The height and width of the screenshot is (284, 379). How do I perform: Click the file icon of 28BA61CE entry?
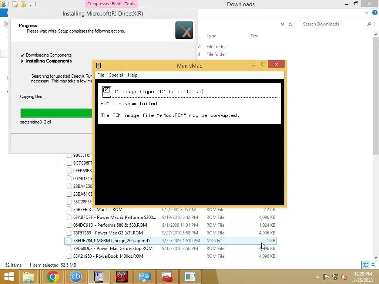[69, 194]
